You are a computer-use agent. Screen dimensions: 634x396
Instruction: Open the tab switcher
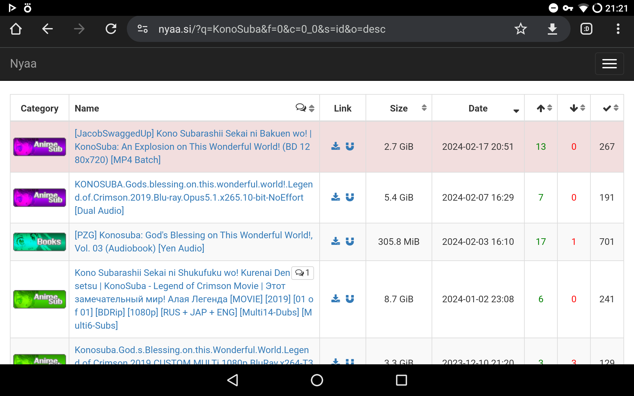(x=586, y=29)
